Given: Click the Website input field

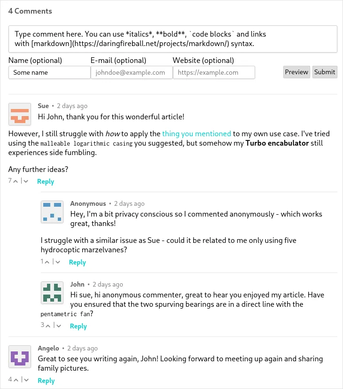Looking at the screenshot, I should point(214,72).
